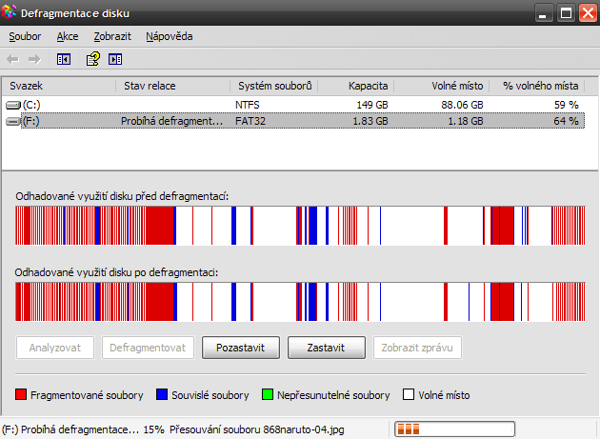Open the Zobrazit menu
600x439 pixels.
pyautogui.click(x=112, y=36)
